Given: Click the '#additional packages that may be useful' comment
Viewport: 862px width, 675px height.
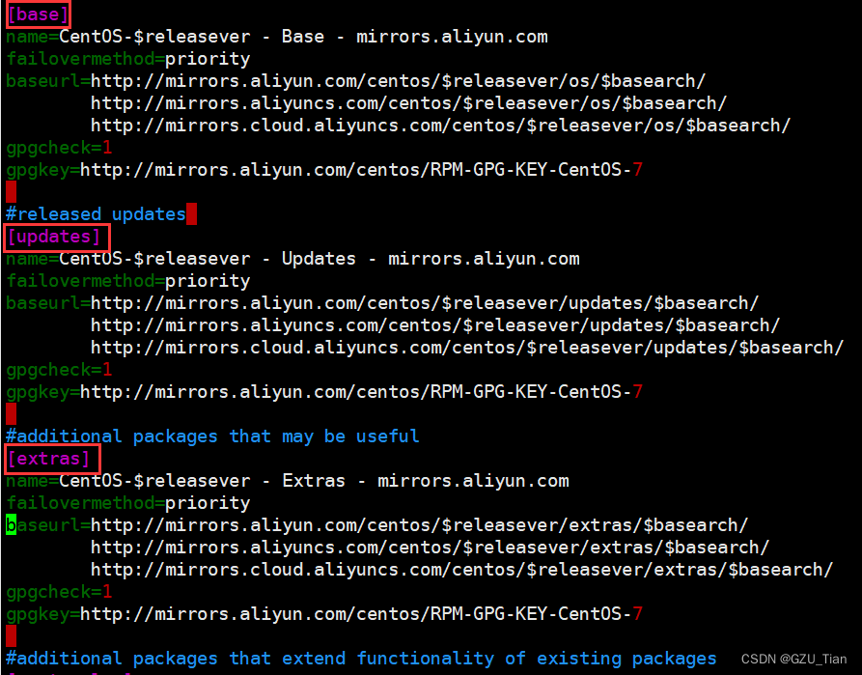Looking at the screenshot, I should 212,436.
